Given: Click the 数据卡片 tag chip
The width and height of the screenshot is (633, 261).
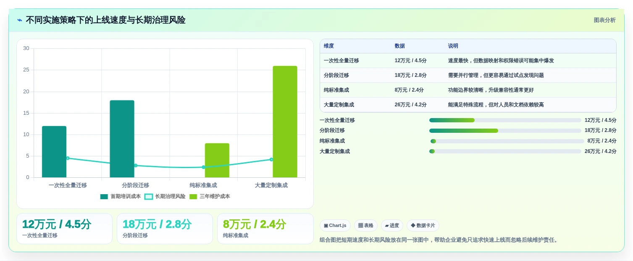Looking at the screenshot, I should point(423,226).
